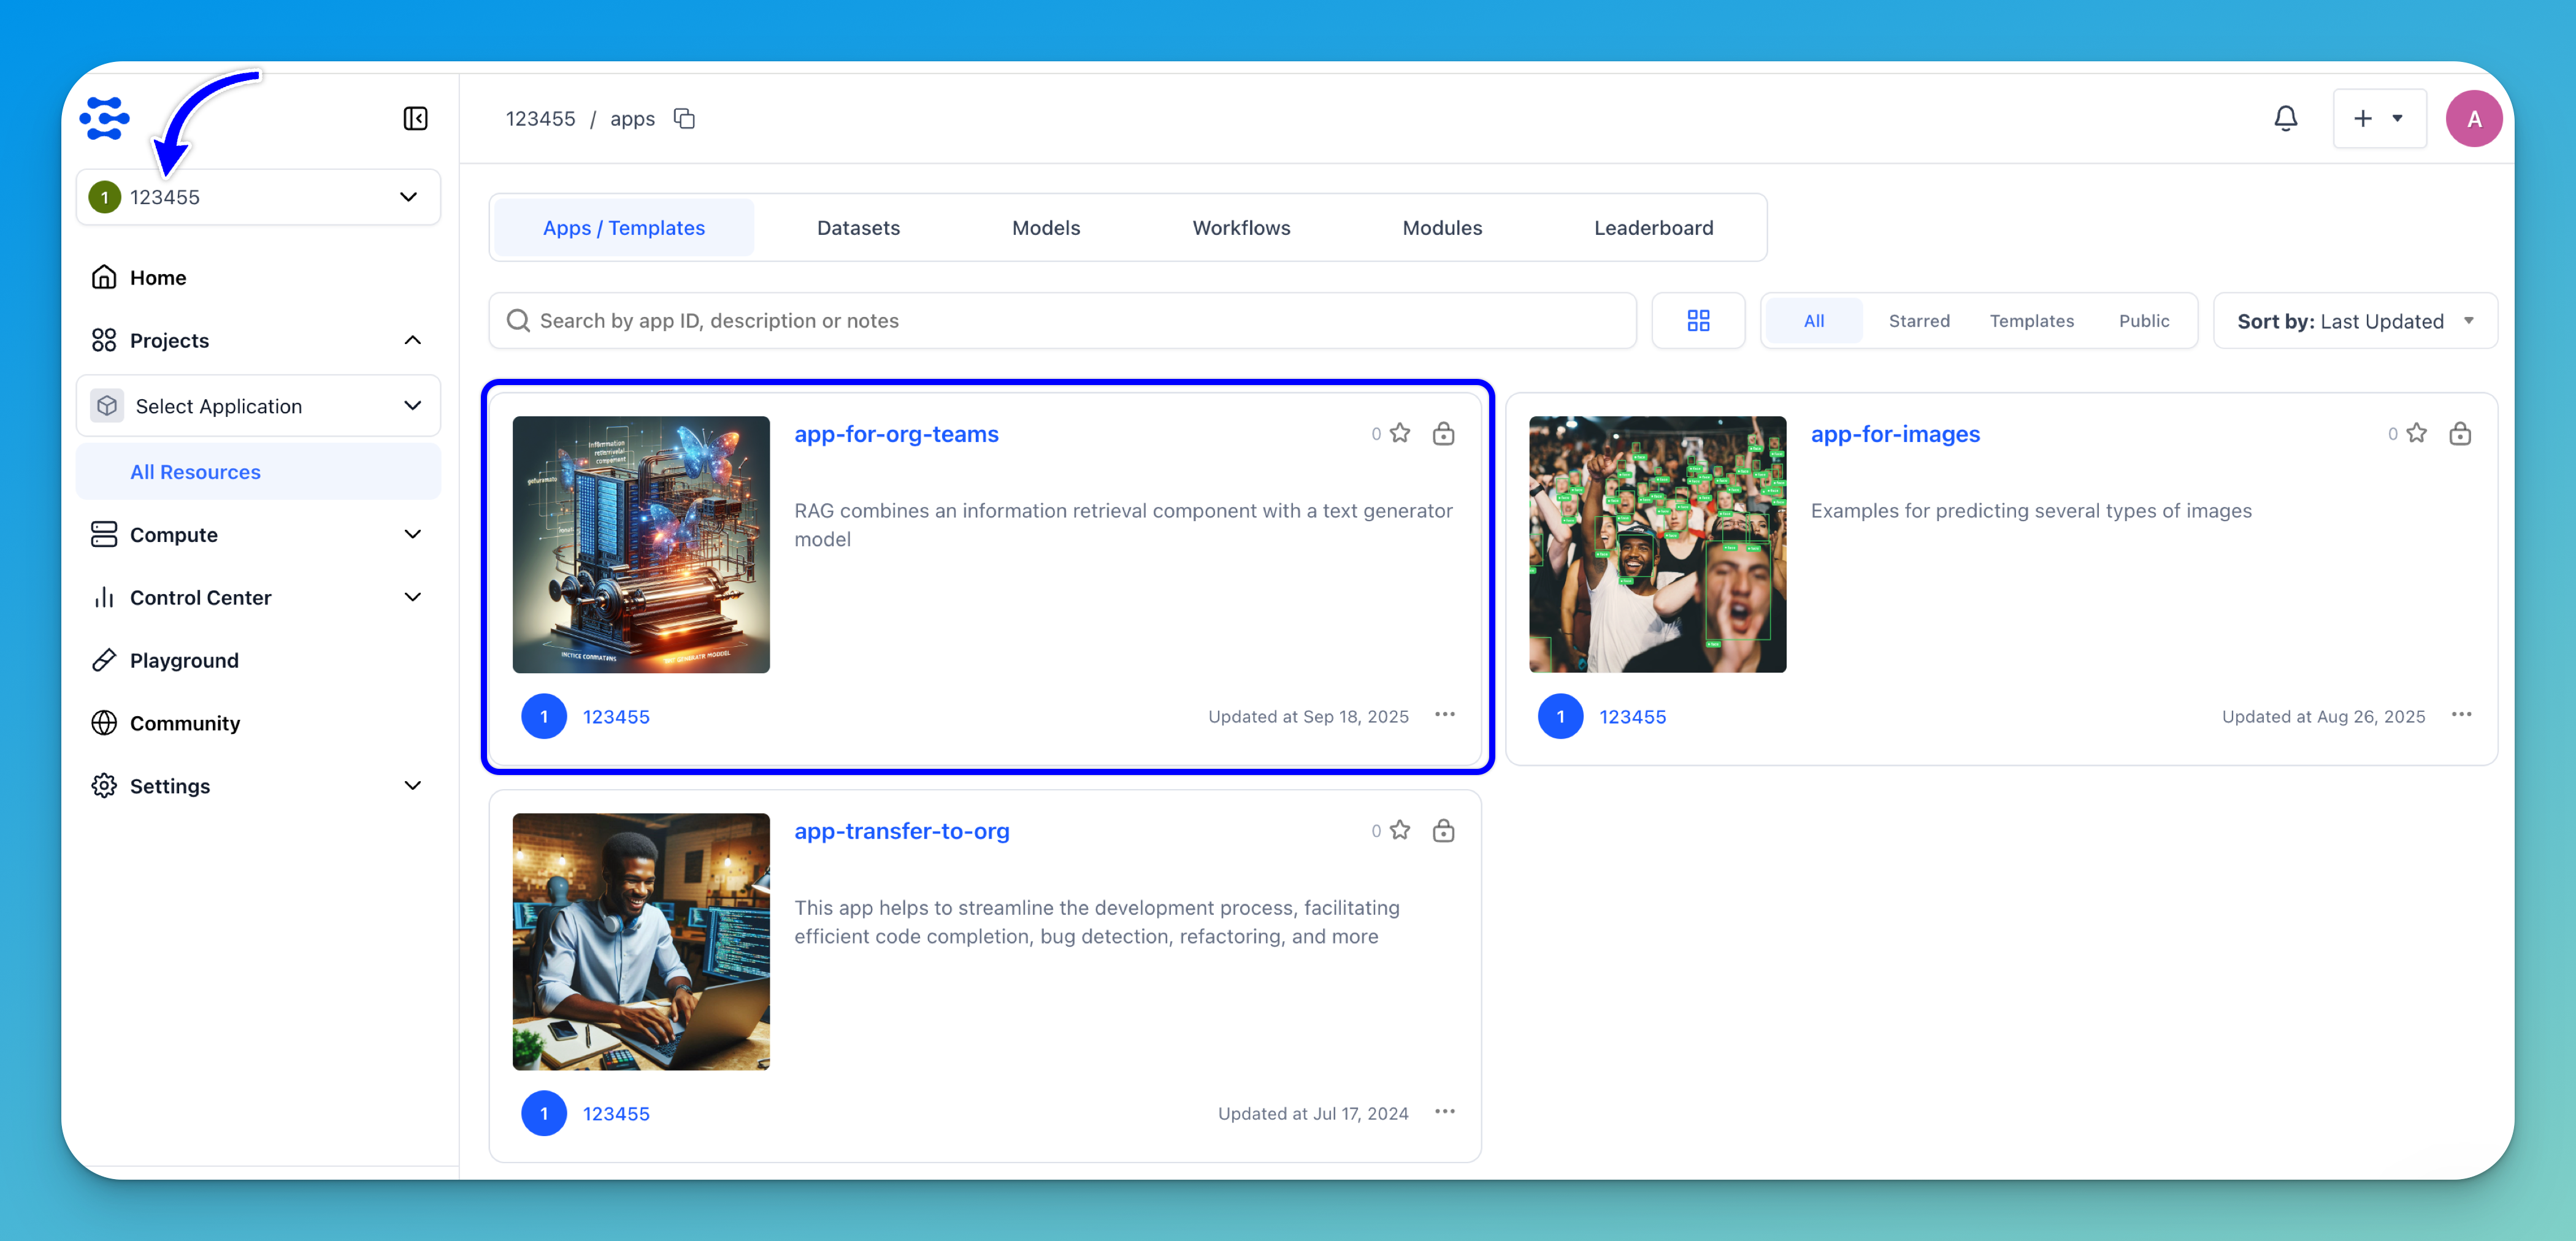Open app-transfer-to-org thumbnail image
The width and height of the screenshot is (2576, 1241).
[x=641, y=941]
